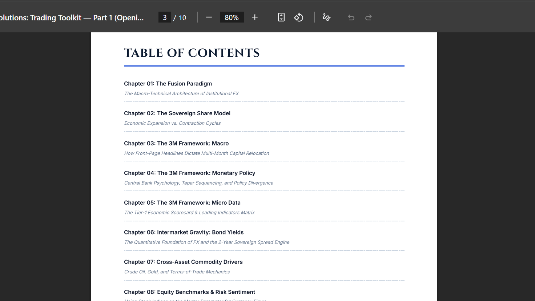Open Chapter 05: The 3M Framework: Micro Data

click(x=182, y=203)
